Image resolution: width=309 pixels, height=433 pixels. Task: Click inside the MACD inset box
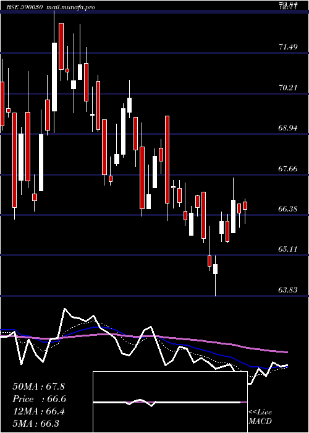170,402
